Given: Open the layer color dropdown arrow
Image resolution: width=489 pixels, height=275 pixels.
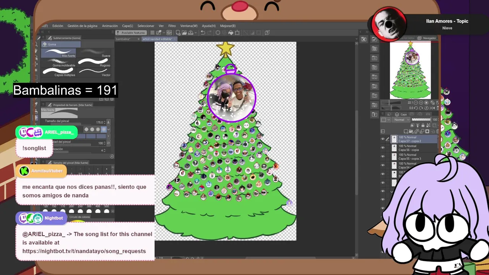Looking at the screenshot, I should coord(389,120).
